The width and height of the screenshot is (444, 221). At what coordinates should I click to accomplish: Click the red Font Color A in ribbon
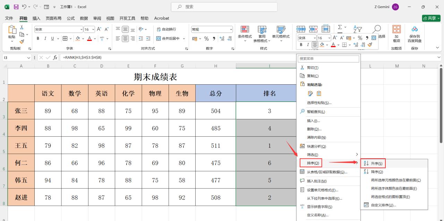(x=89, y=39)
